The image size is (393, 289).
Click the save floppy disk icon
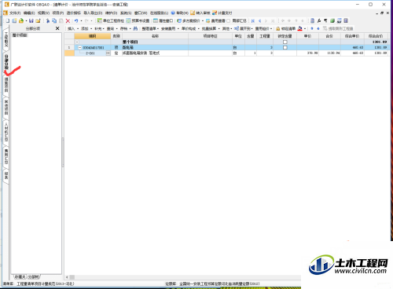tap(31, 20)
